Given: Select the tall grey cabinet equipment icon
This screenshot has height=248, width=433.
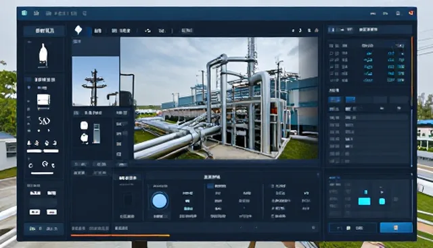Looking at the screenshot, I should pyautogui.click(x=96, y=133).
